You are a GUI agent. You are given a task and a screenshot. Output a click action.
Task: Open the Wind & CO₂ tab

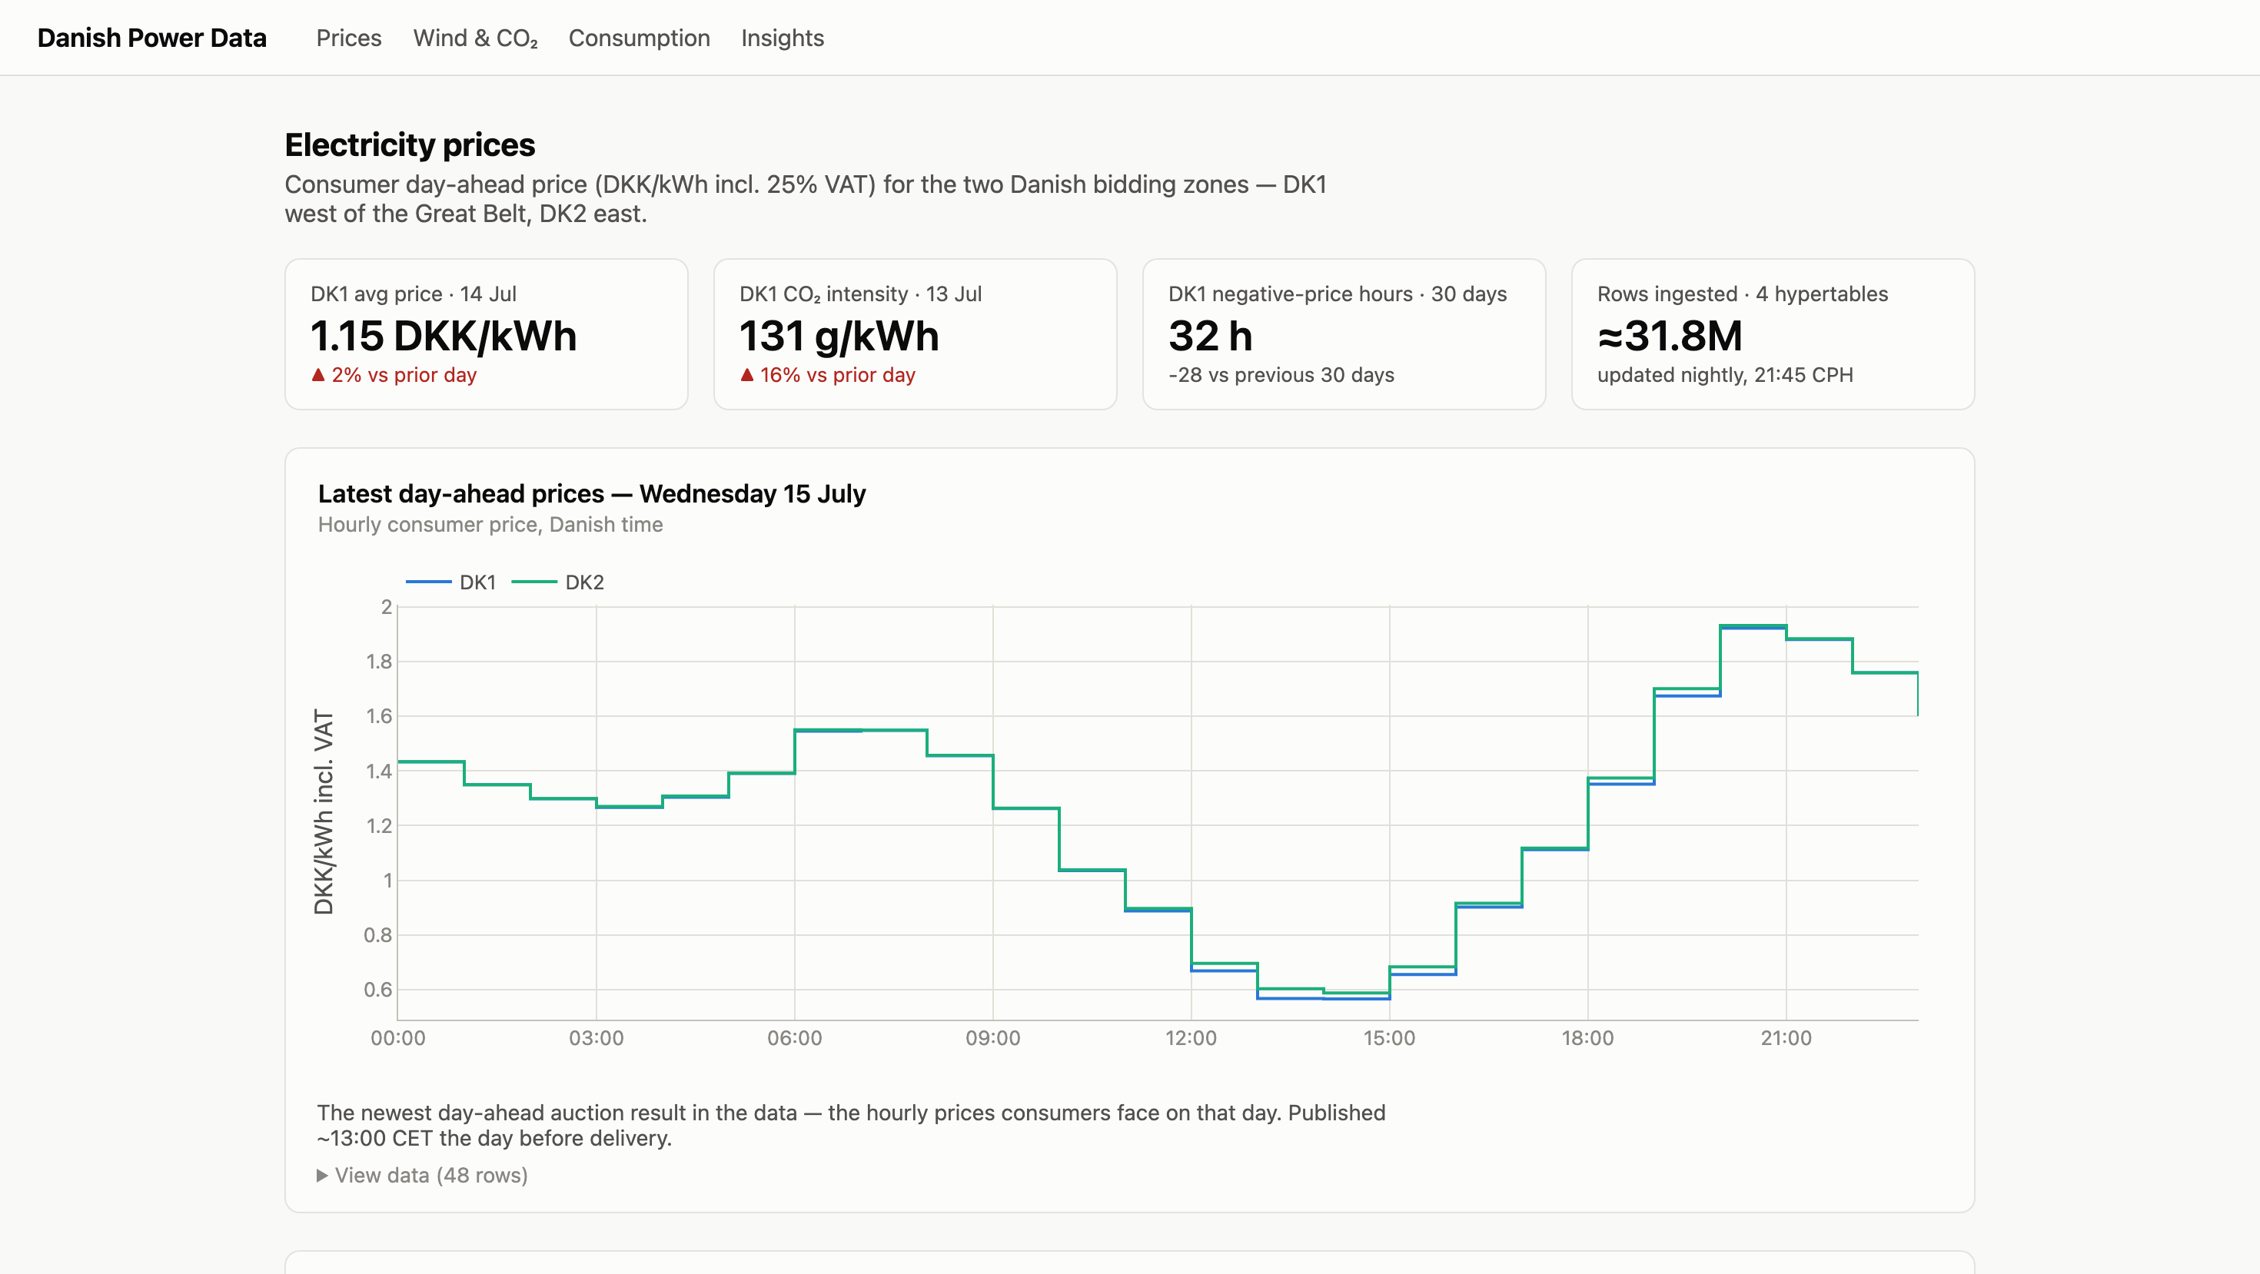[474, 38]
